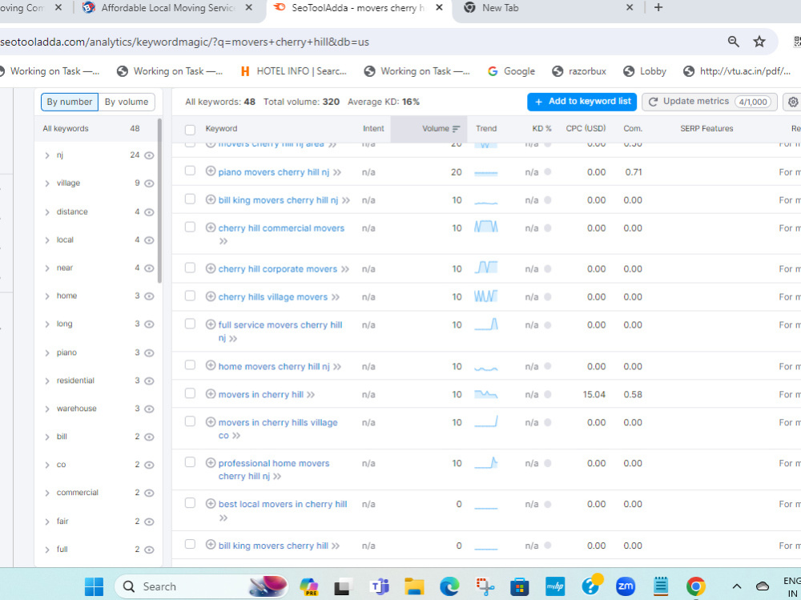Add cherry hills village movers plus icon
This screenshot has height=600, width=801.
211,296
